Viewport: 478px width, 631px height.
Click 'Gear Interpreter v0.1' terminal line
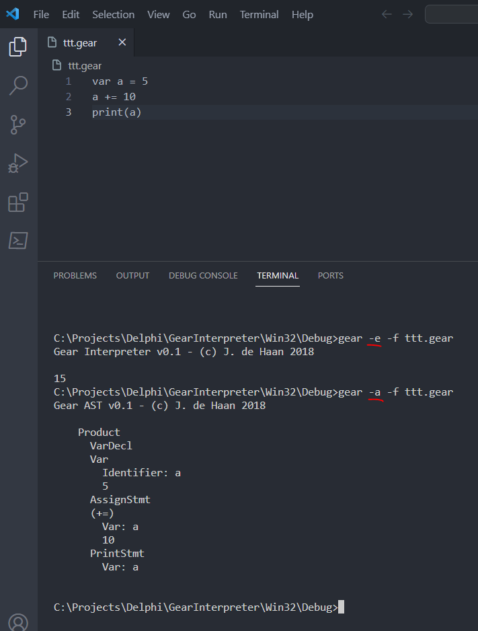(184, 352)
